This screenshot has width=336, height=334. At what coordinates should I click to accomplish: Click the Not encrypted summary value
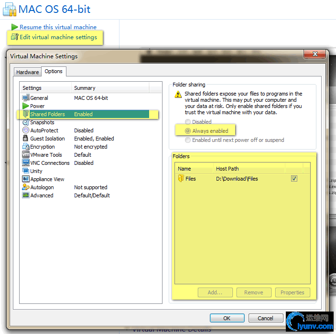(x=91, y=147)
